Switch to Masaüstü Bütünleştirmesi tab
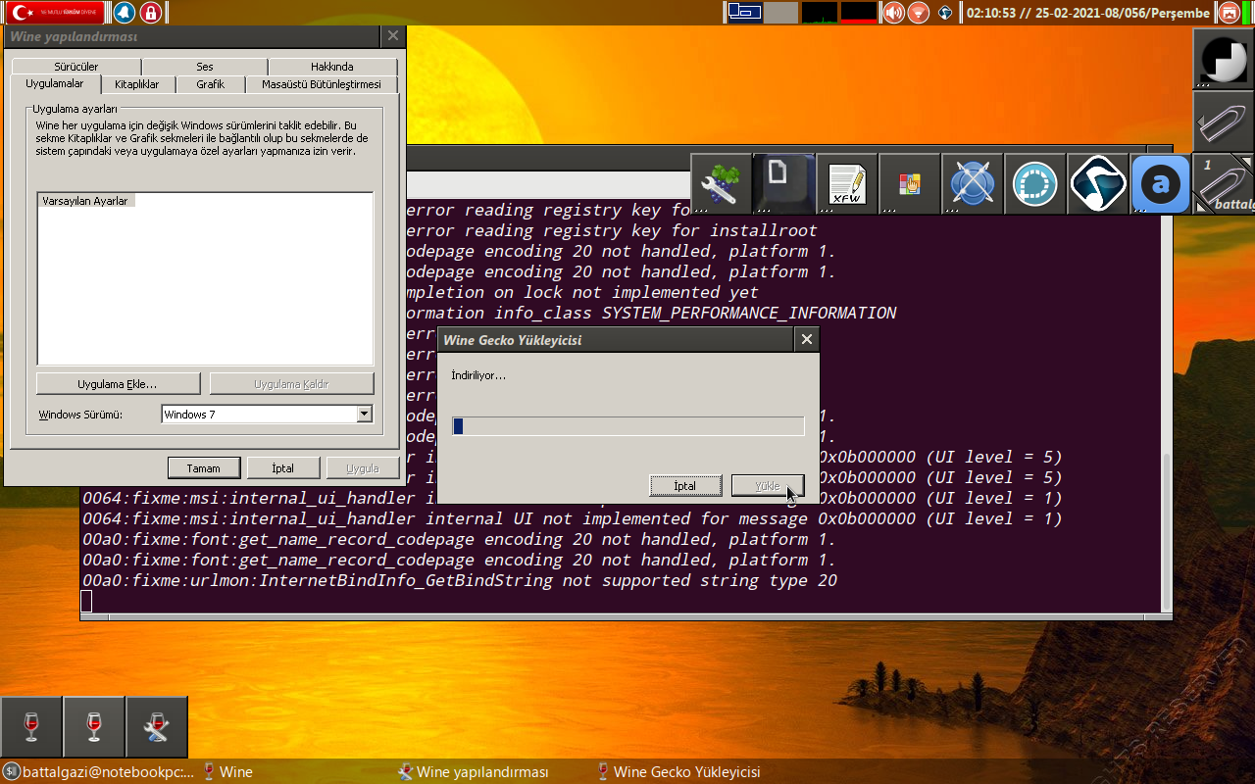 (322, 84)
